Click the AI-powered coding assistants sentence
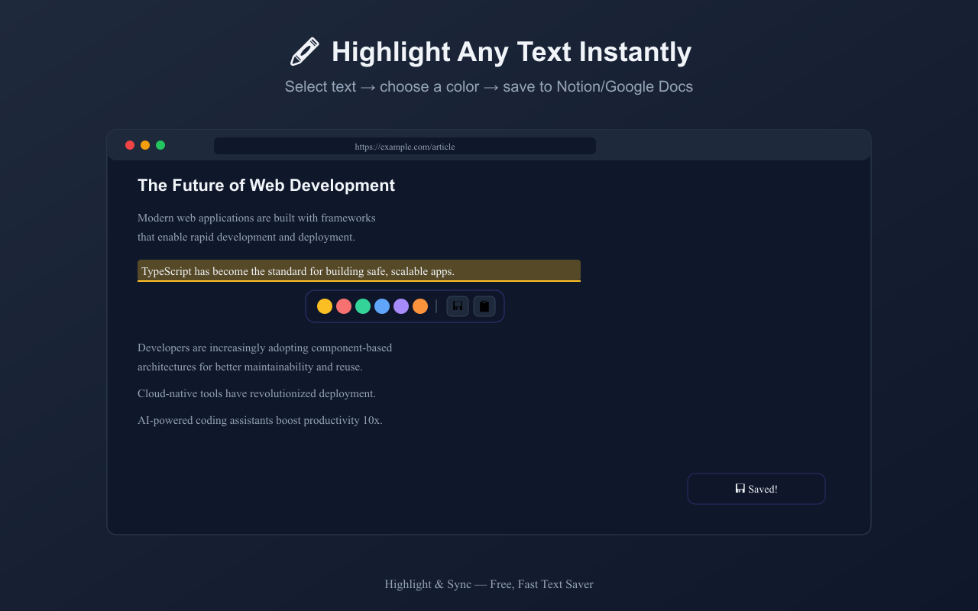This screenshot has height=611, width=978. [x=260, y=420]
